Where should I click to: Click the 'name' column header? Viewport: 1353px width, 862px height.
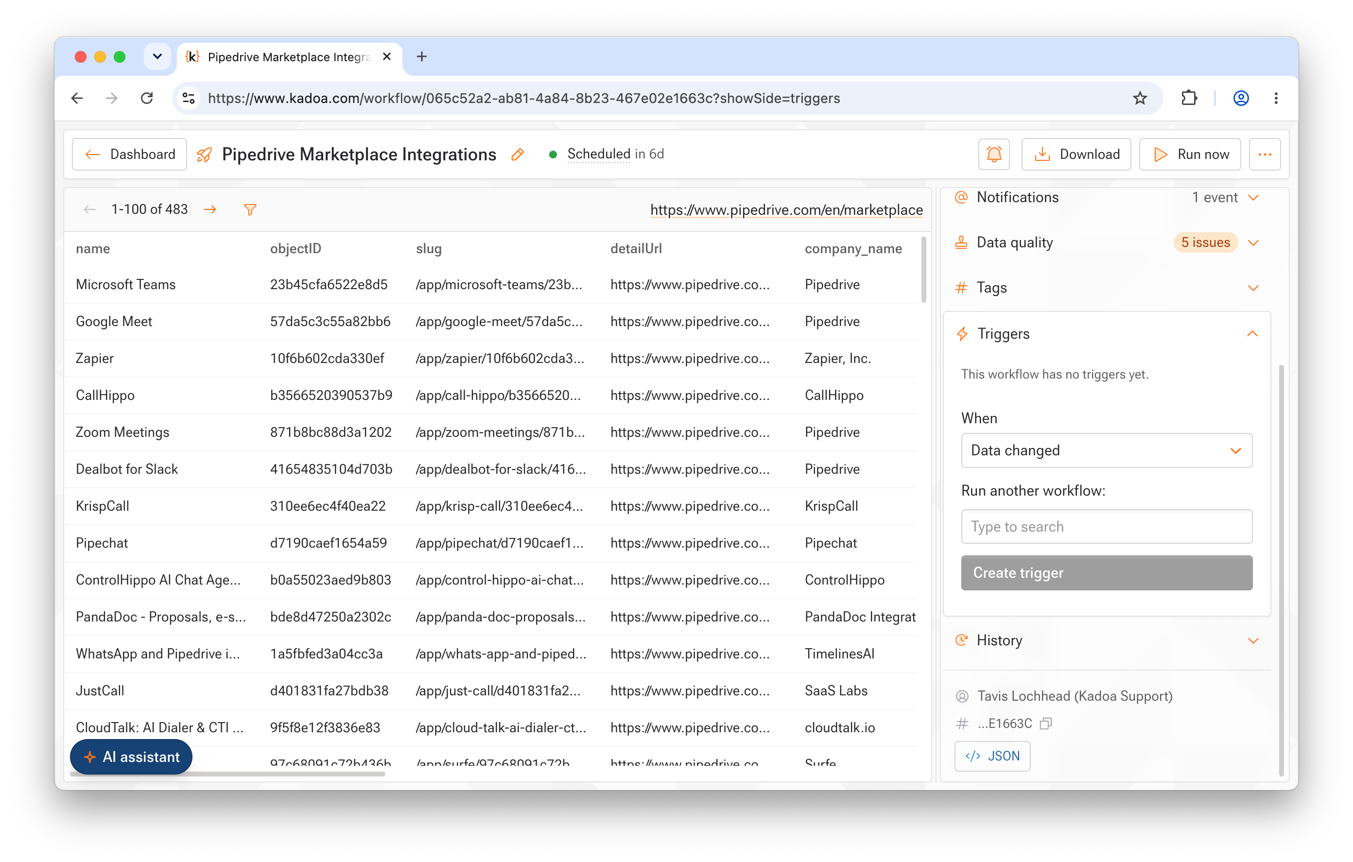tap(93, 248)
